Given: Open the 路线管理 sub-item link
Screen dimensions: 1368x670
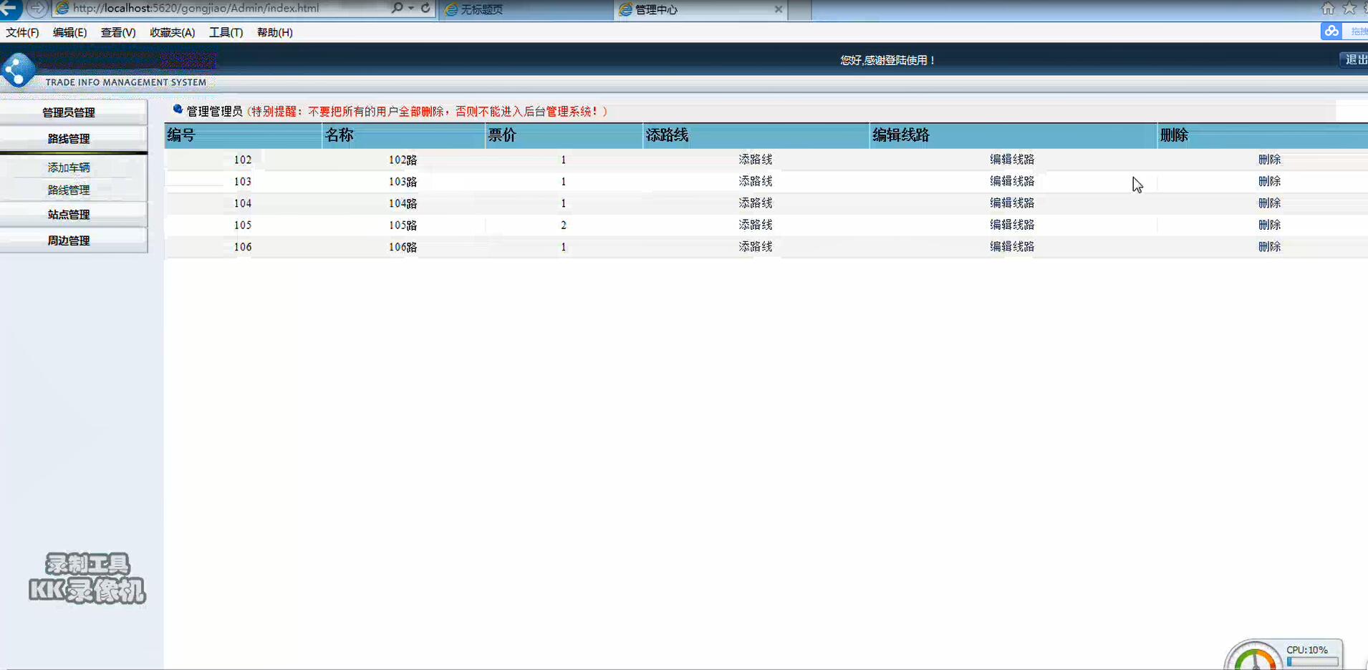Looking at the screenshot, I should pos(69,190).
